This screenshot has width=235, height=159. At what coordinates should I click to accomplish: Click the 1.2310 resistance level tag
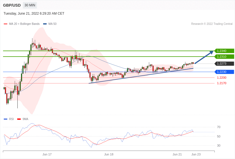tap(224, 57)
